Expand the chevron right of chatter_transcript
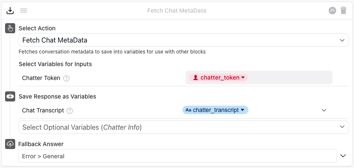354x168 pixels. tap(324, 110)
